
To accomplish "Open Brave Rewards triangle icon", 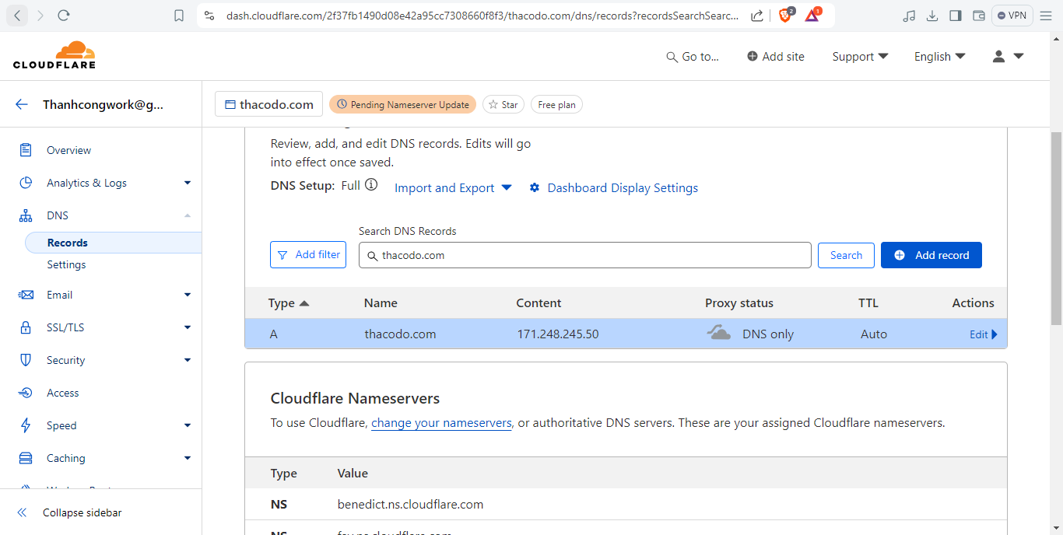I will pos(812,15).
